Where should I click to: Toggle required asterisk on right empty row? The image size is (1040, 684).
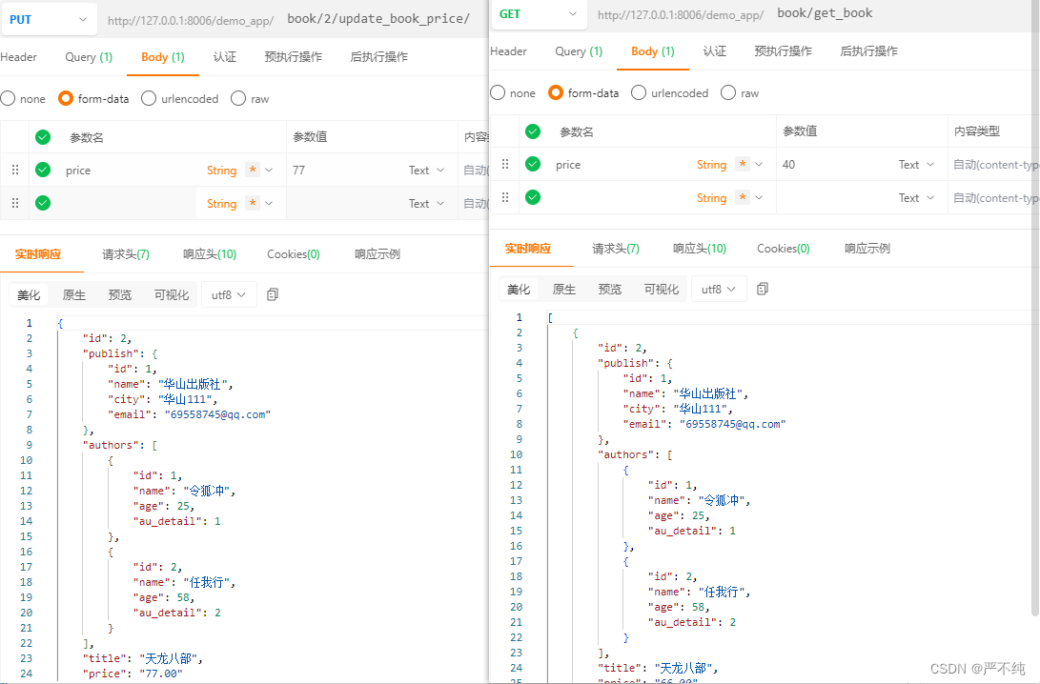click(x=743, y=197)
